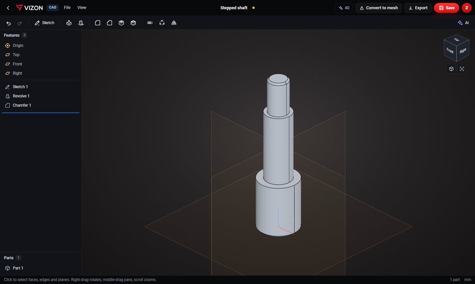
Task: Click the VIZON logo
Action: (x=29, y=8)
